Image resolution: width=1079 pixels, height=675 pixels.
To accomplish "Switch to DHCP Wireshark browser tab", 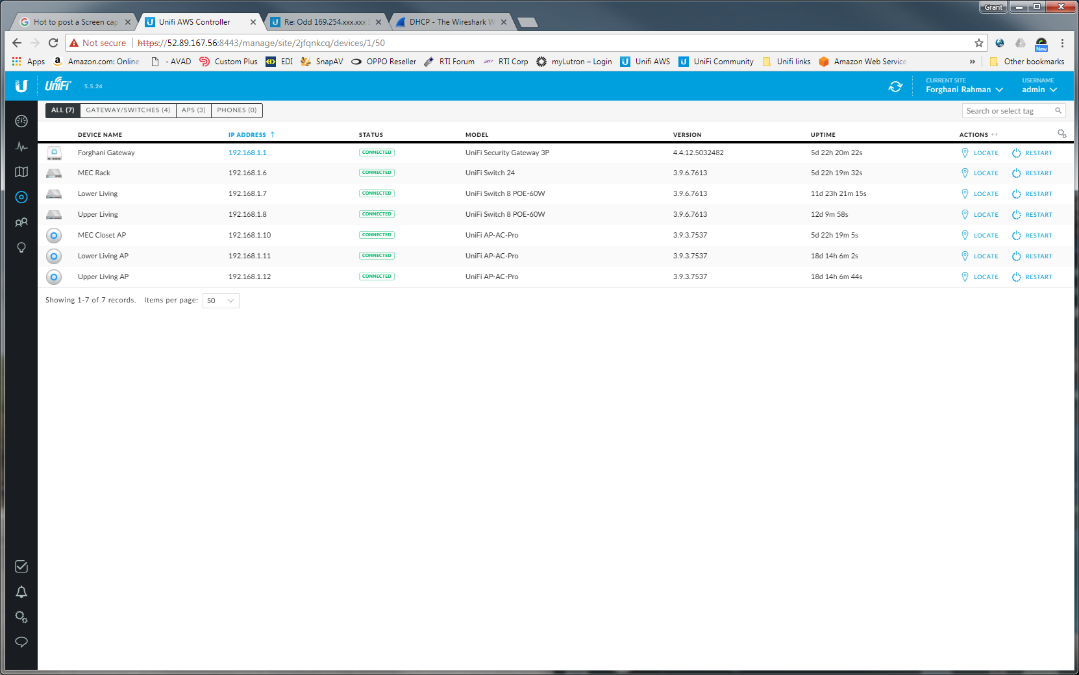I will pyautogui.click(x=452, y=22).
